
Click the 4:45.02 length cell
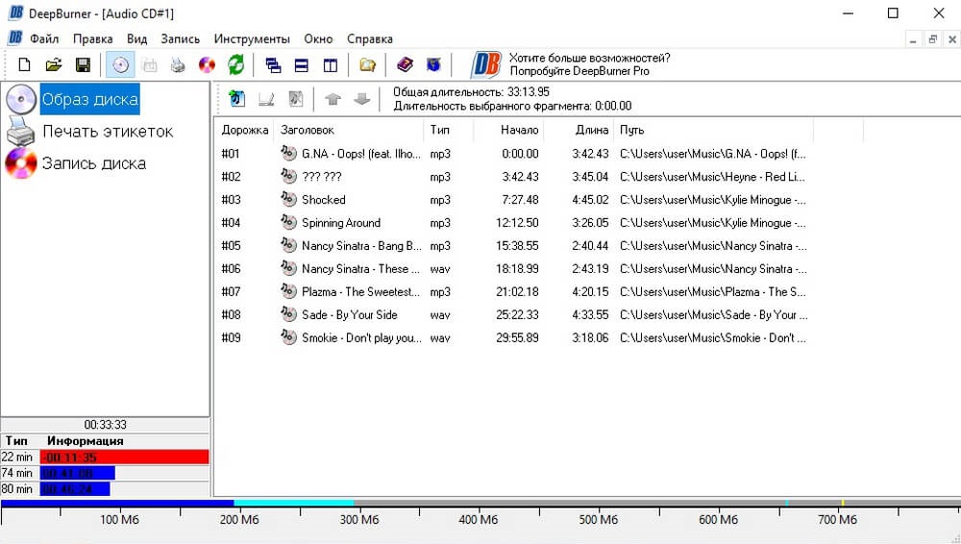[x=590, y=200]
